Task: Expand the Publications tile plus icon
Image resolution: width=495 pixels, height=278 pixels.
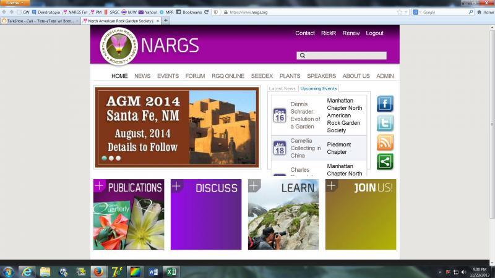Action: (99, 185)
